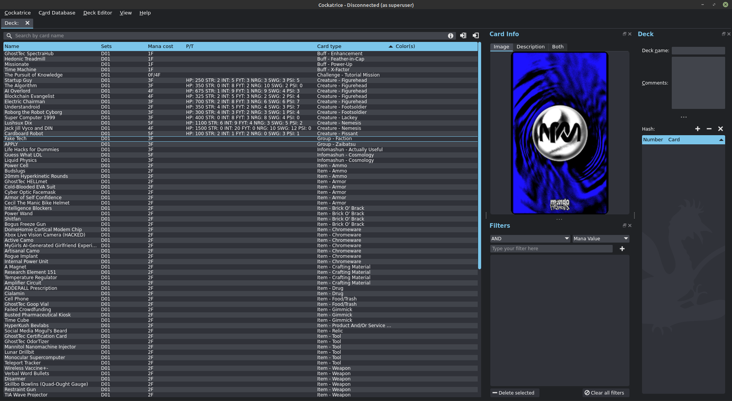
Task: Select the Cyber Optic Facemask row
Action: click(240, 192)
